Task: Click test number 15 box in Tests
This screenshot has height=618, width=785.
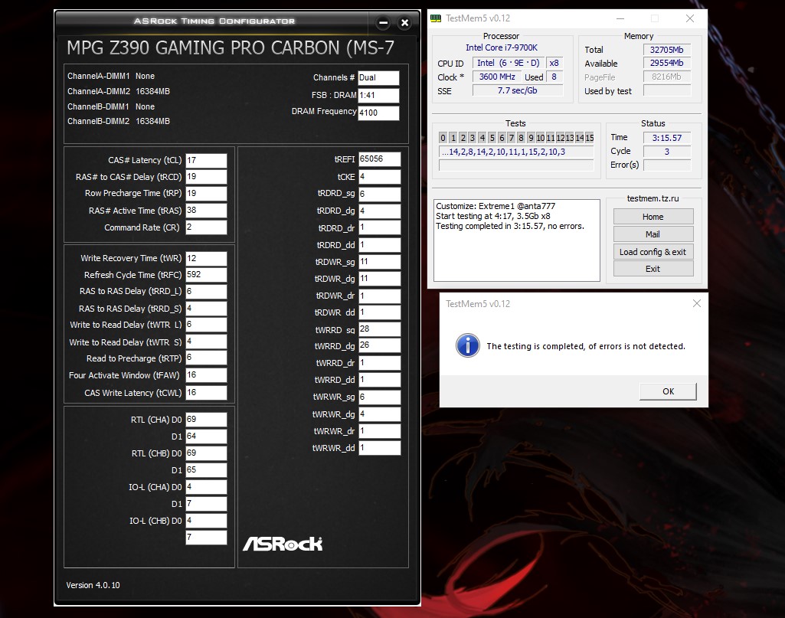Action: (589, 138)
